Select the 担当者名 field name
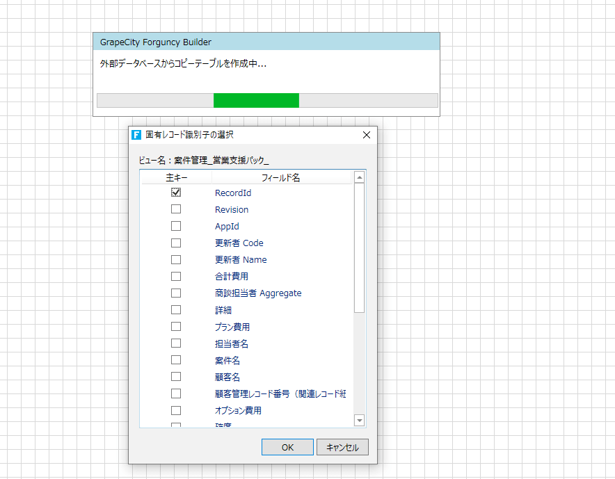615x479 pixels. point(232,343)
